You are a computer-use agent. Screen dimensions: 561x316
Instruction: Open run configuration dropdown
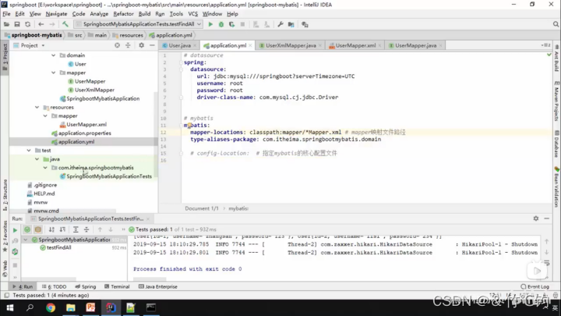(x=138, y=24)
